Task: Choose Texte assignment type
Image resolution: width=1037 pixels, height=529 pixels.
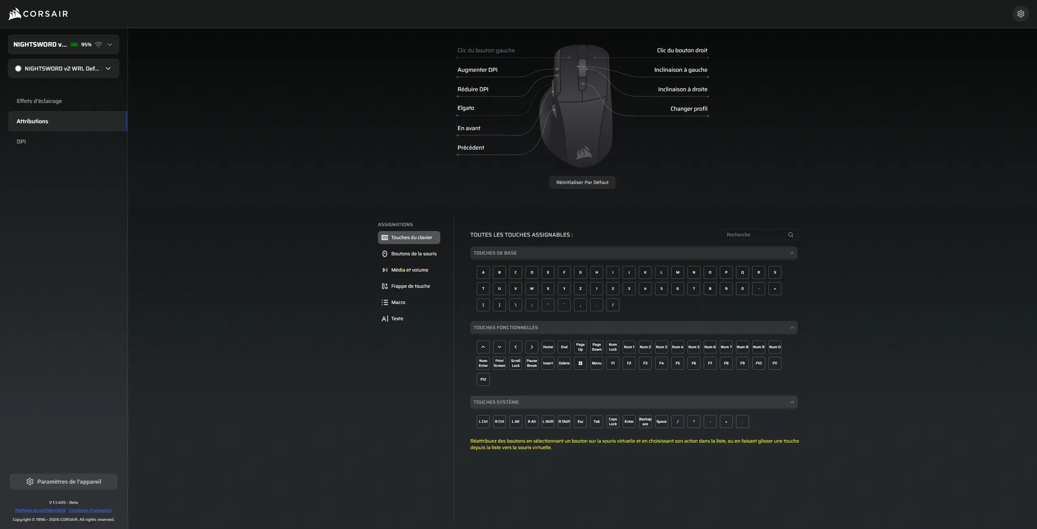Action: 409,319
